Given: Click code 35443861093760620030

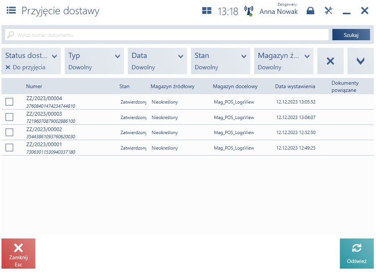Looking at the screenshot, I should [x=51, y=136].
